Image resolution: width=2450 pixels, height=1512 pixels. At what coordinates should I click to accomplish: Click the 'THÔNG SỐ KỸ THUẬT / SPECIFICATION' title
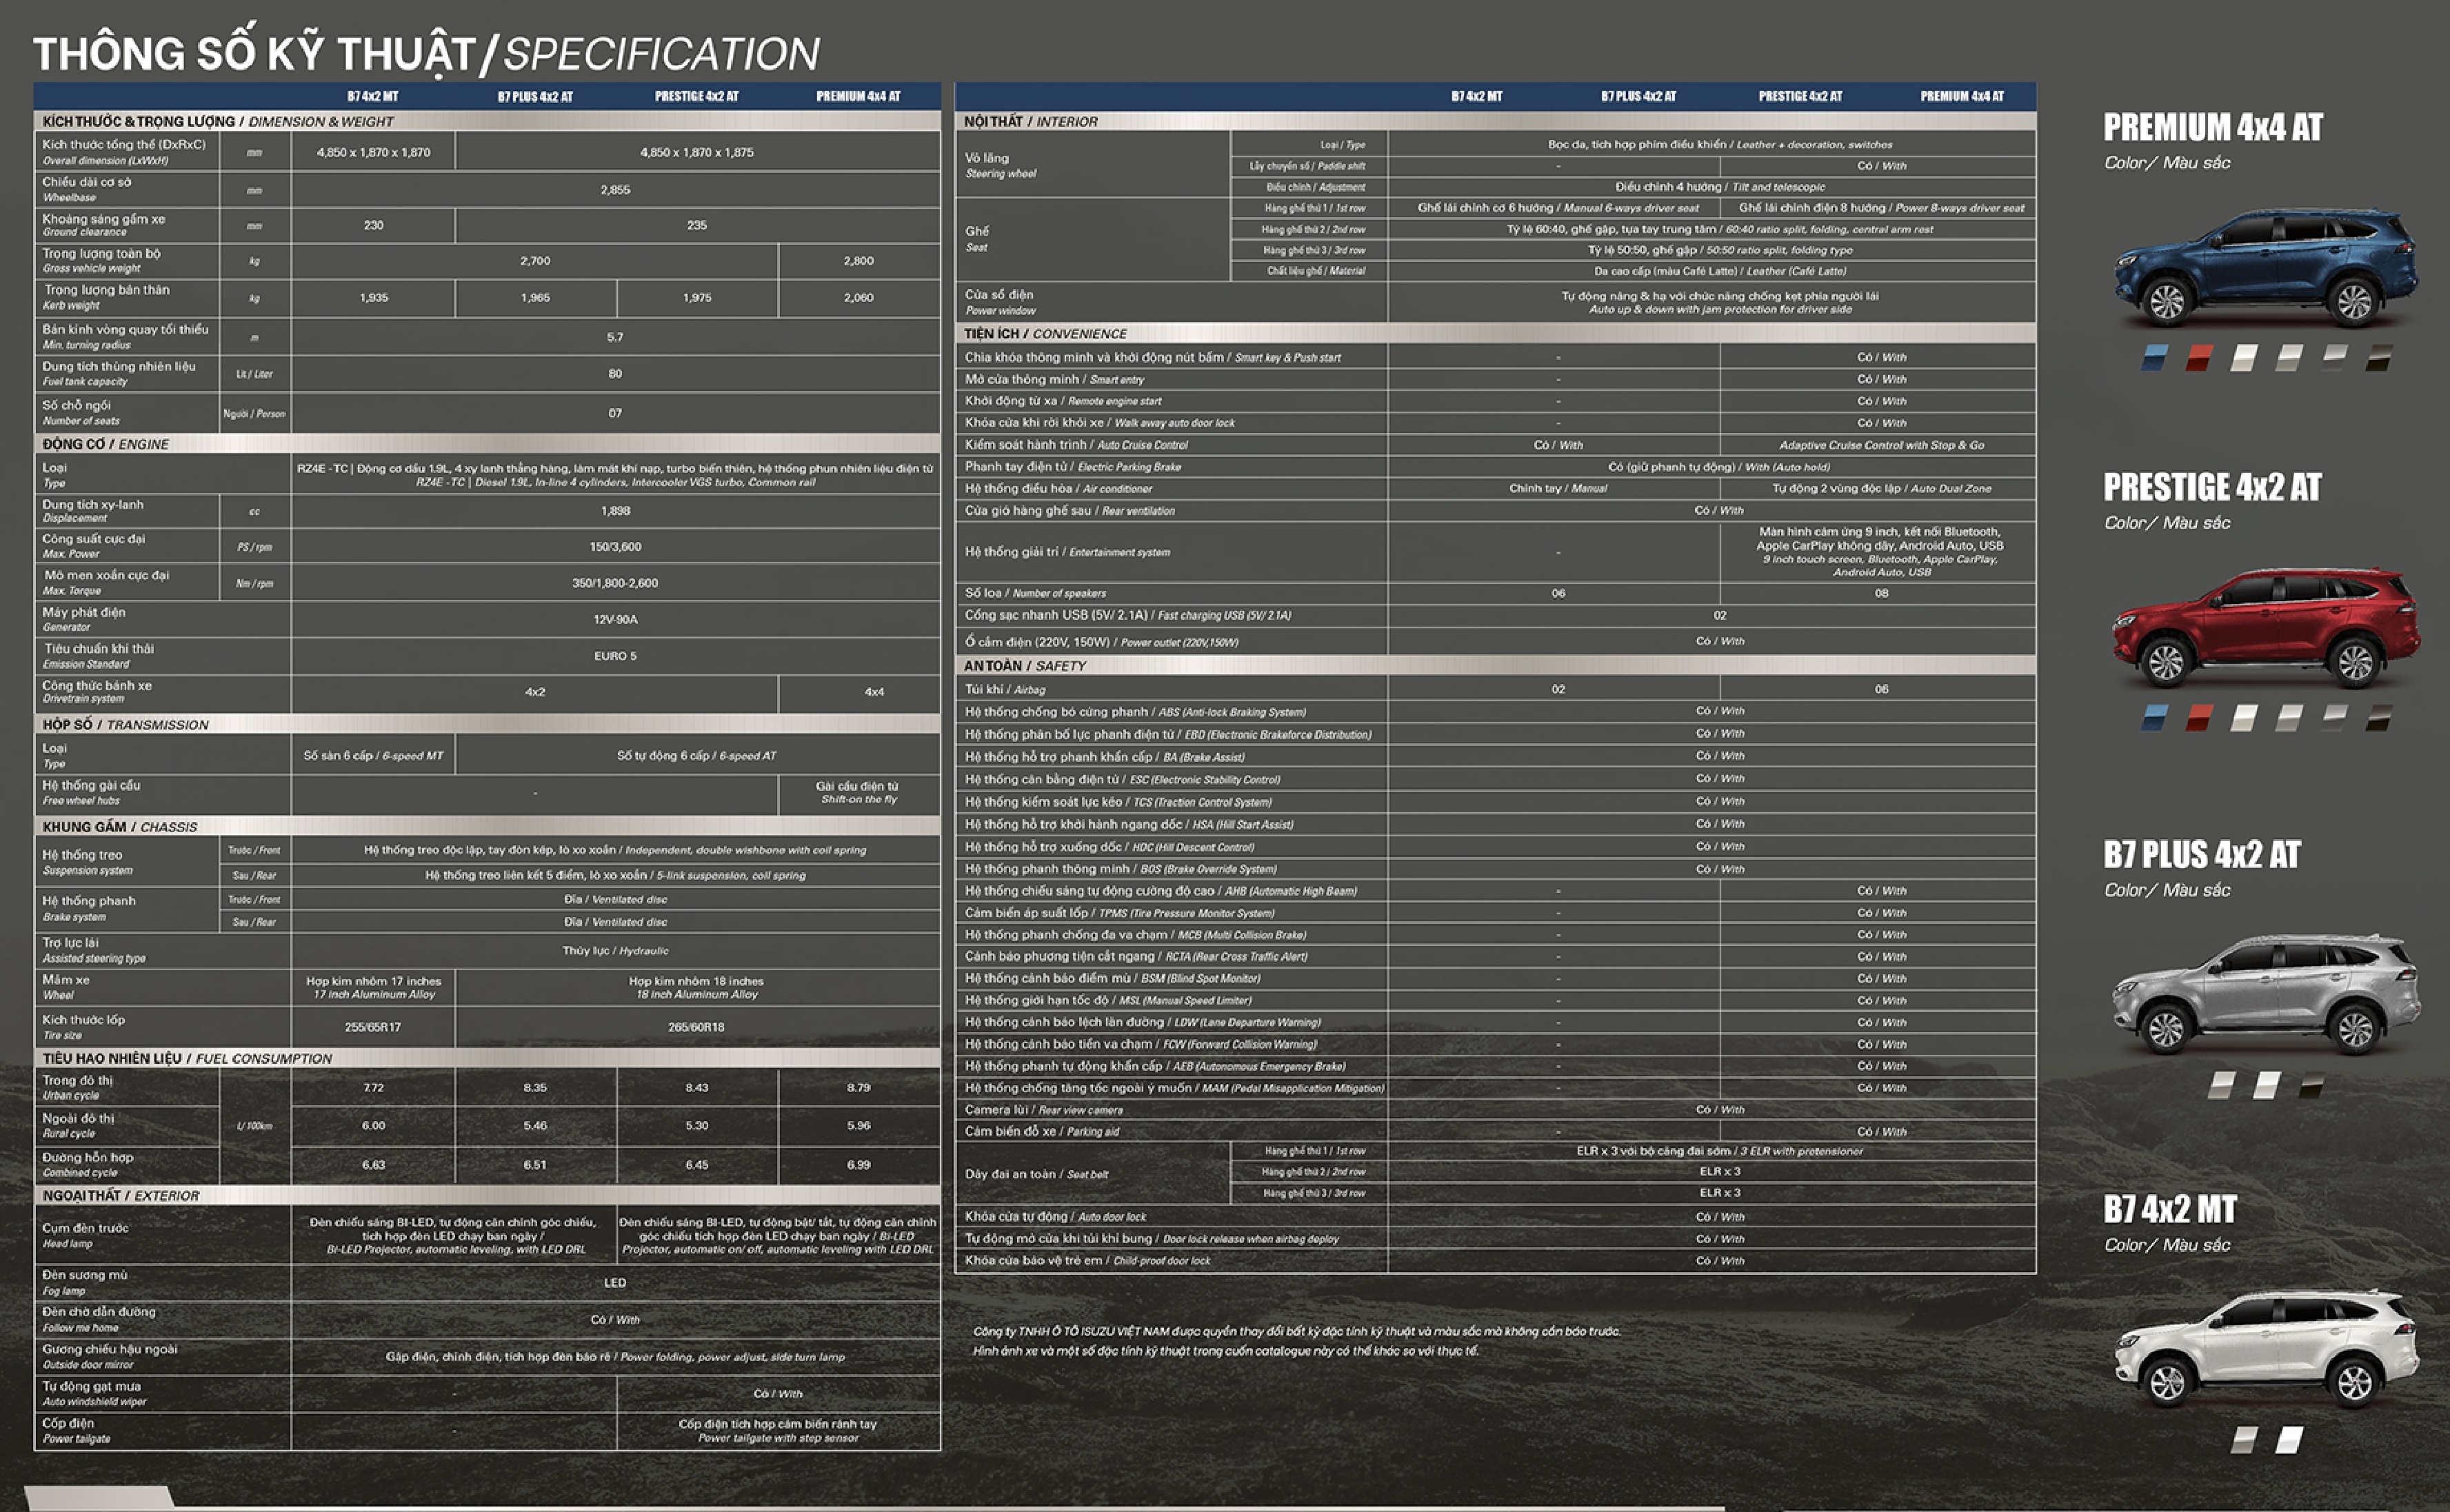[426, 54]
